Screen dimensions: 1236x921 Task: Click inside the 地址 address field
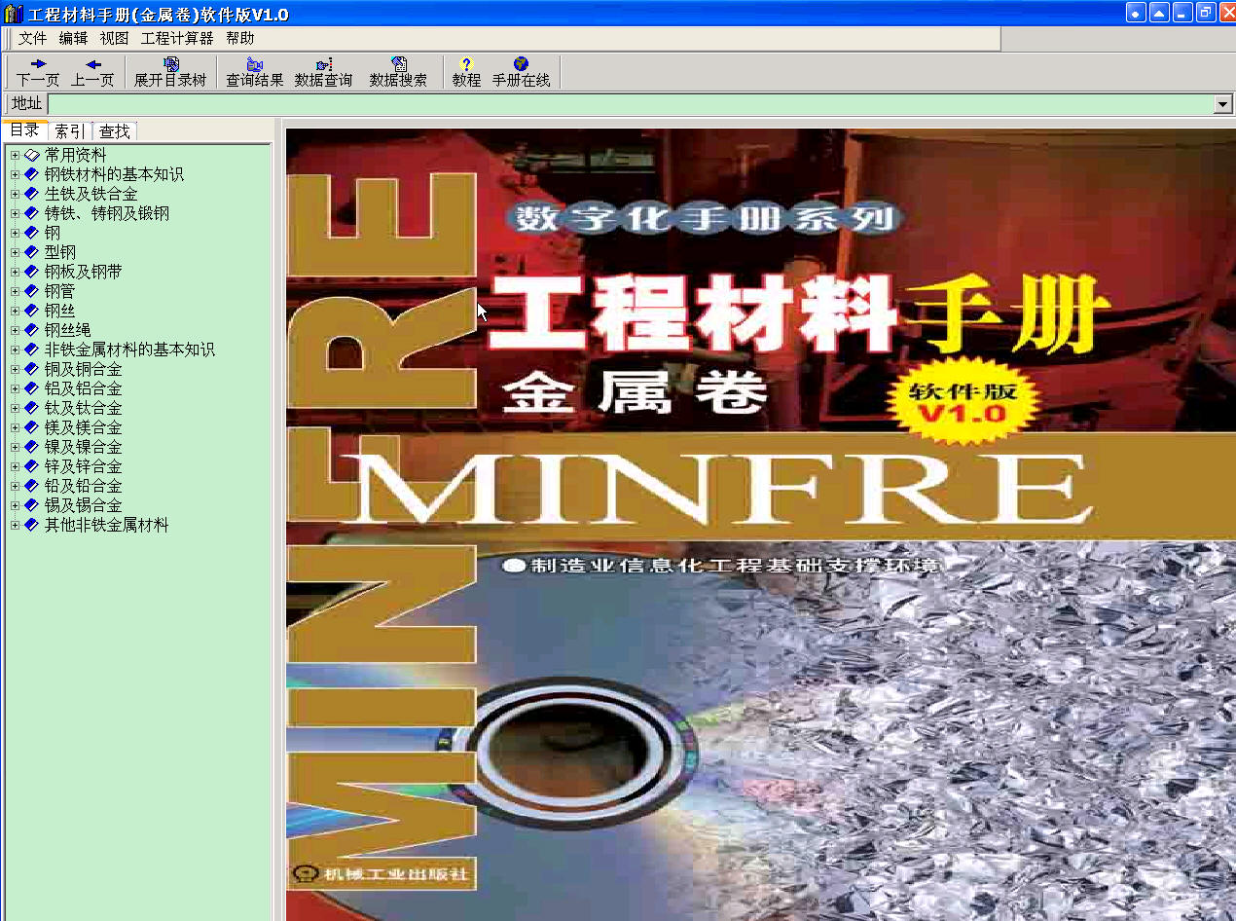(631, 104)
